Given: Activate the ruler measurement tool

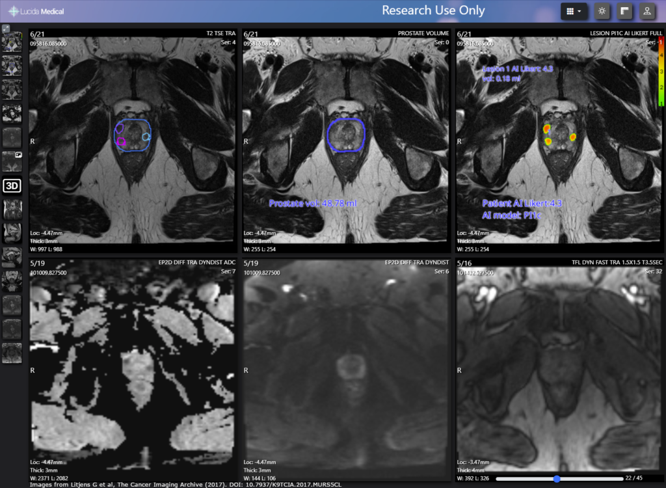Looking at the screenshot, I should pyautogui.click(x=624, y=11).
